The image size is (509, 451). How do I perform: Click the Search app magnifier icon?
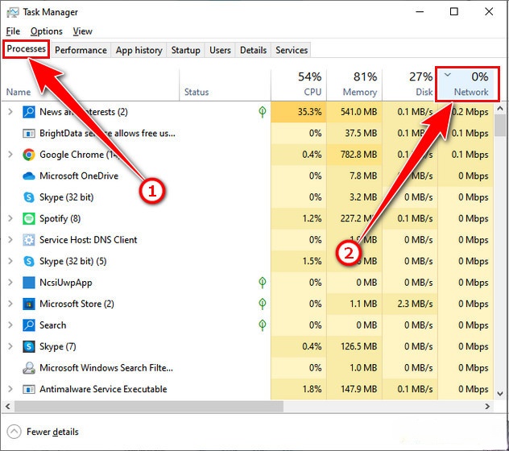click(x=29, y=325)
